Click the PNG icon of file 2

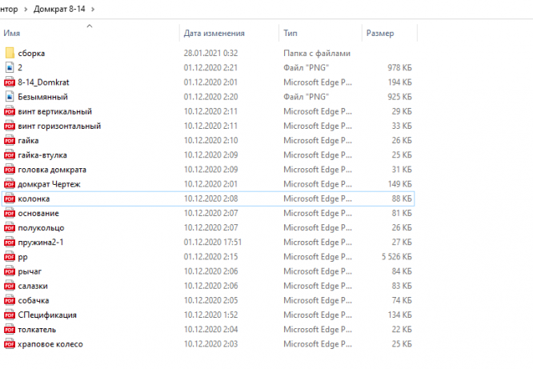(10, 67)
